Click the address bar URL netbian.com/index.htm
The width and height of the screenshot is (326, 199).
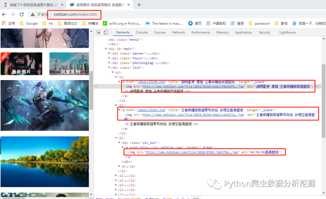75,14
